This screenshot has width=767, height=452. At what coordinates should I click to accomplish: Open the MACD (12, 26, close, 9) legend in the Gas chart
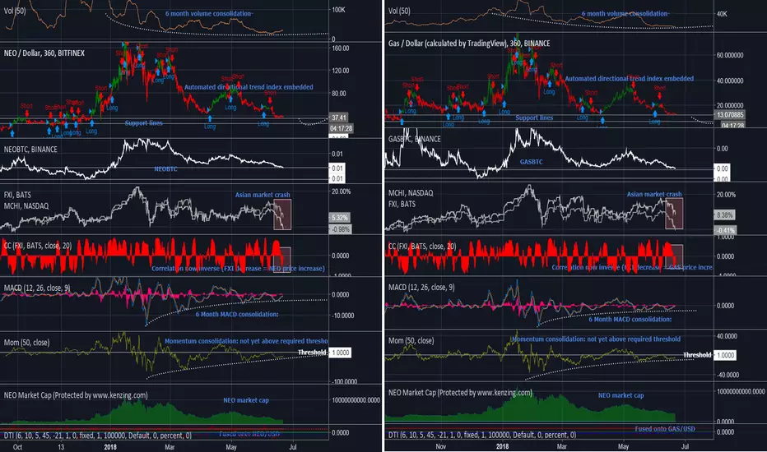421,288
